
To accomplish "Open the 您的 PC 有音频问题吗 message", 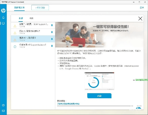I will point(33,32).
